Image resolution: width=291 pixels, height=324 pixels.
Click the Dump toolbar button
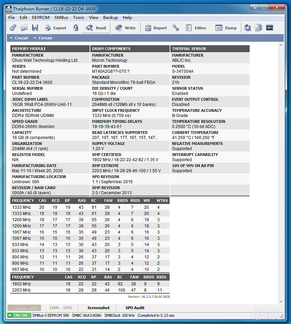pos(226,28)
